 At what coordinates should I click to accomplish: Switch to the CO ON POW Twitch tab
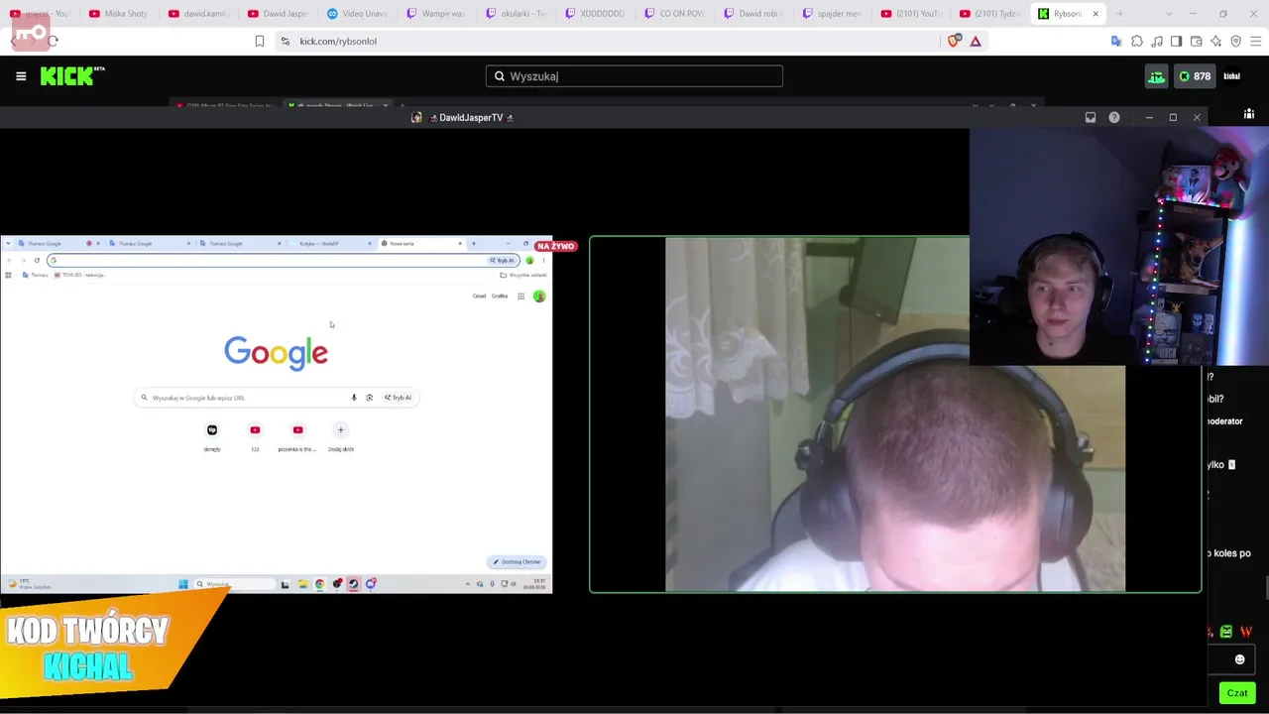tap(676, 14)
